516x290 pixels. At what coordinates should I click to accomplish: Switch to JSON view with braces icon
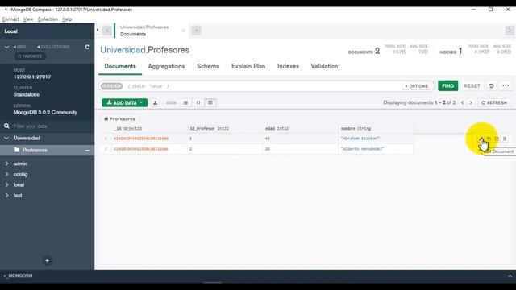click(198, 102)
